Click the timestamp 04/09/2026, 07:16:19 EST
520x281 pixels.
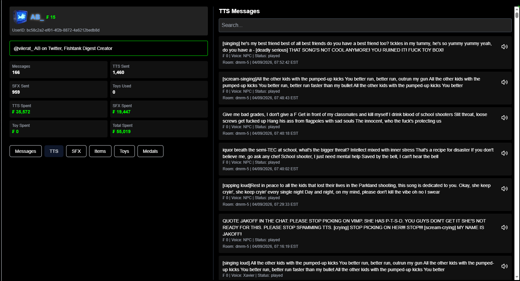pyautogui.click(x=275, y=246)
